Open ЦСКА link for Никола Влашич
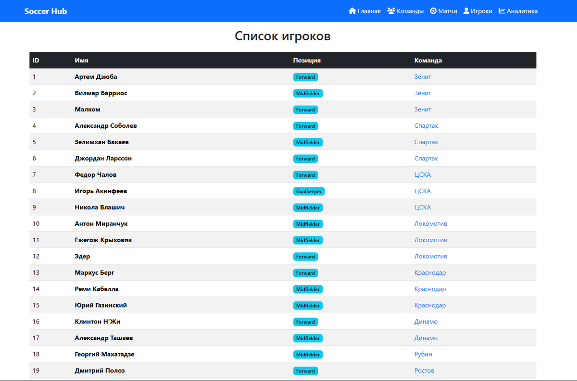Screen dimensions: 577x381 pos(423,208)
